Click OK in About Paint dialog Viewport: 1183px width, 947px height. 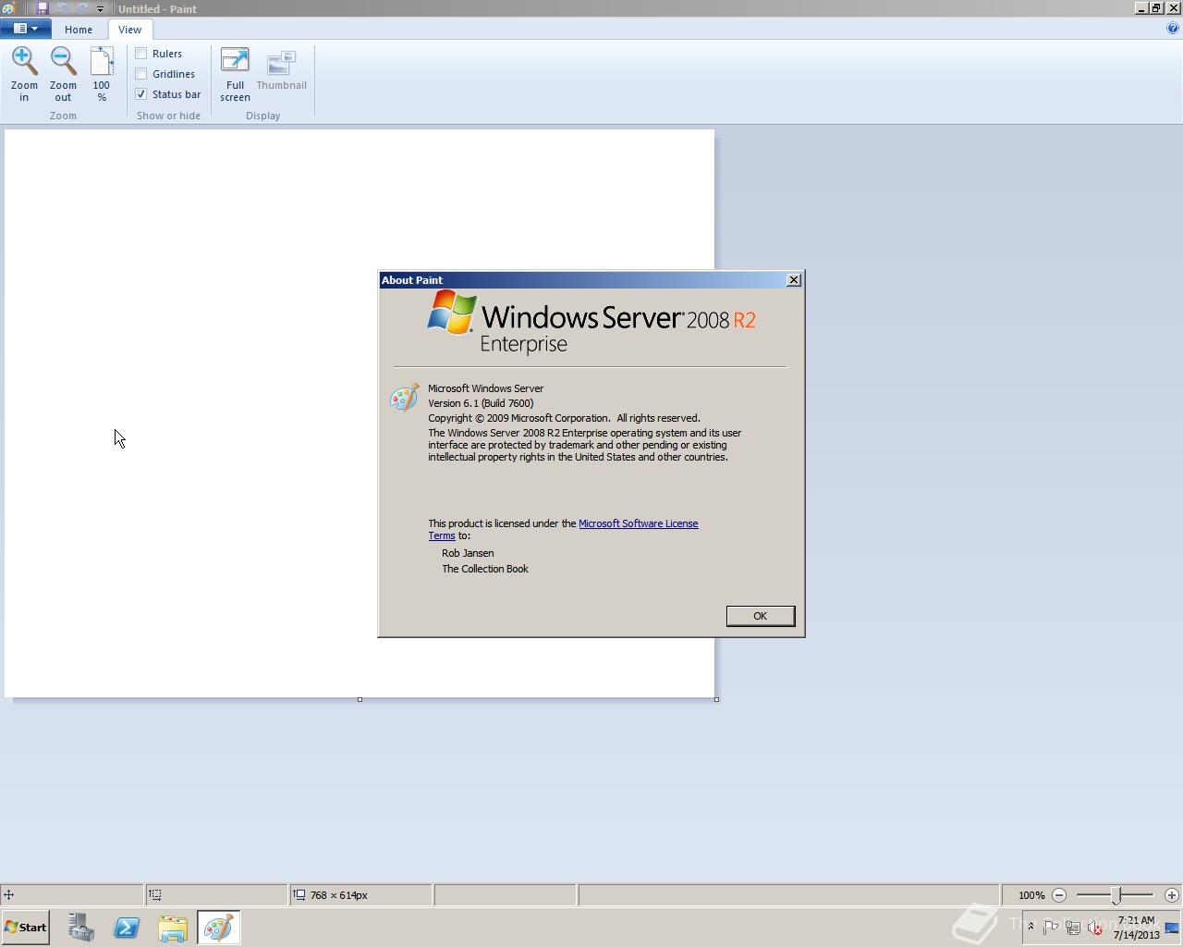(760, 616)
